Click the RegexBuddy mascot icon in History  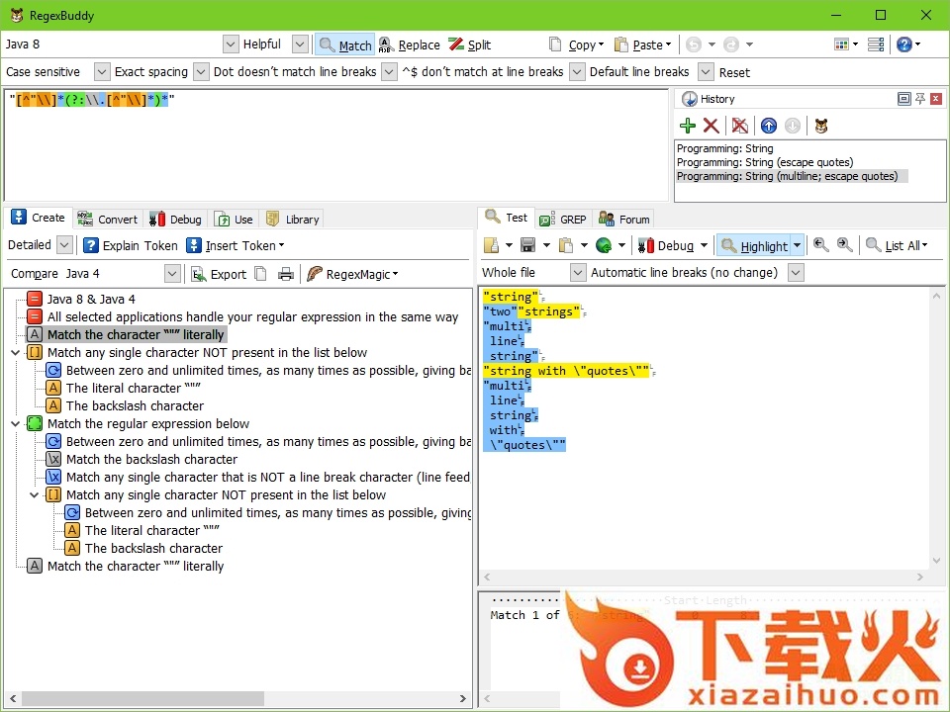point(821,126)
